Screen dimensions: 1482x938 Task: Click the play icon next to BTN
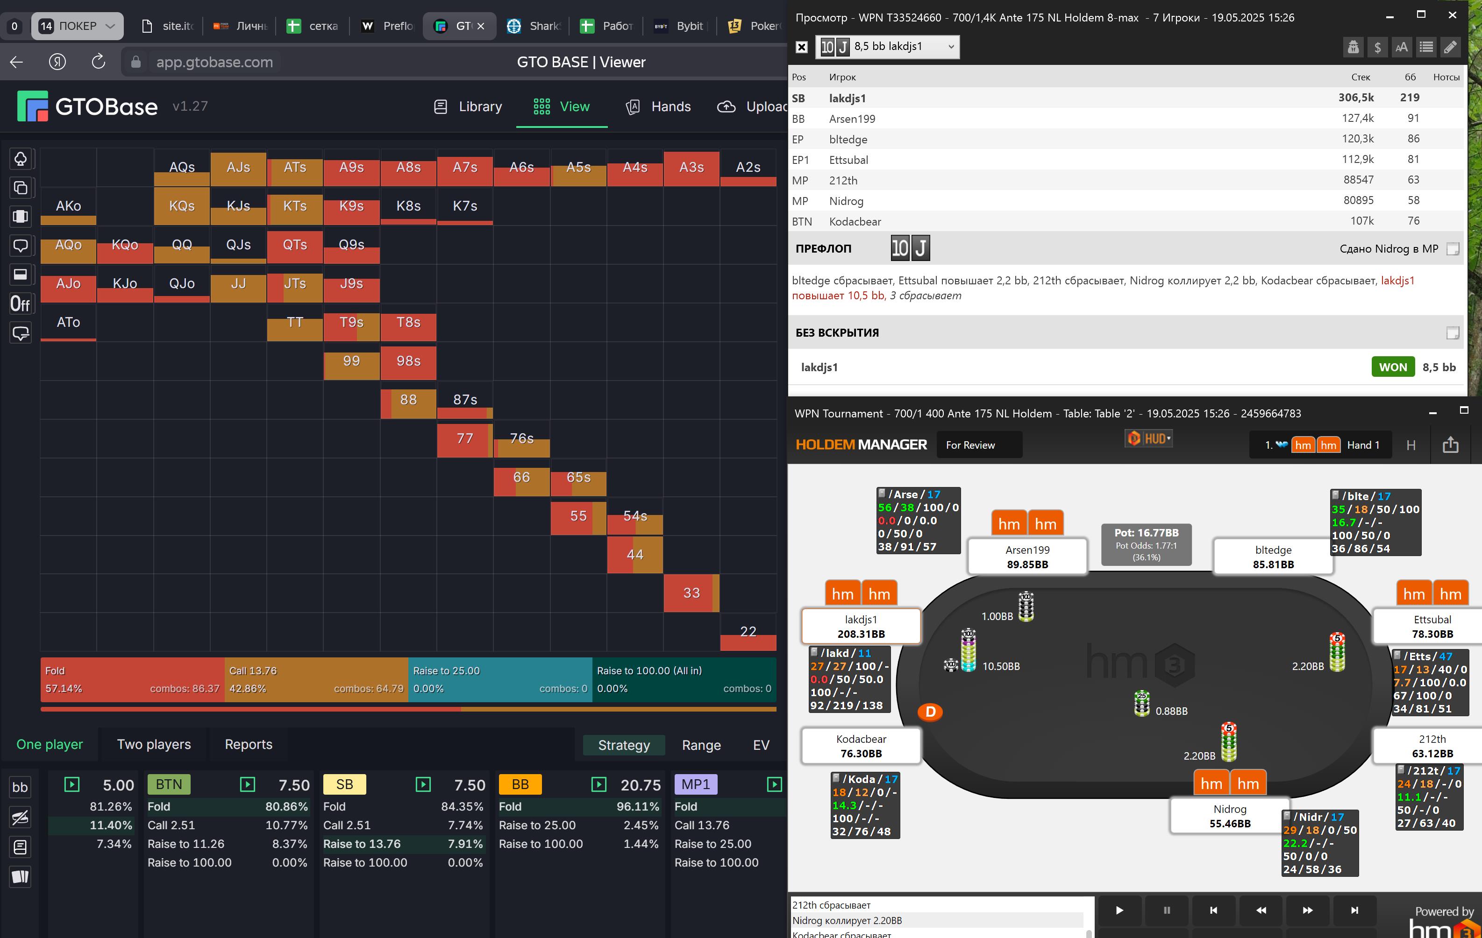click(x=248, y=784)
